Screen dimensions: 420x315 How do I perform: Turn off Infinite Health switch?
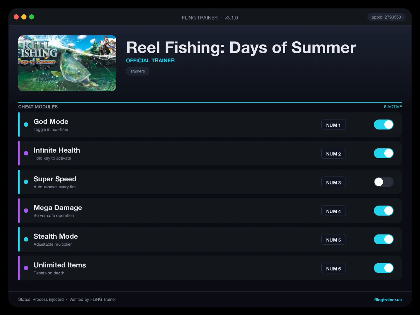point(384,153)
